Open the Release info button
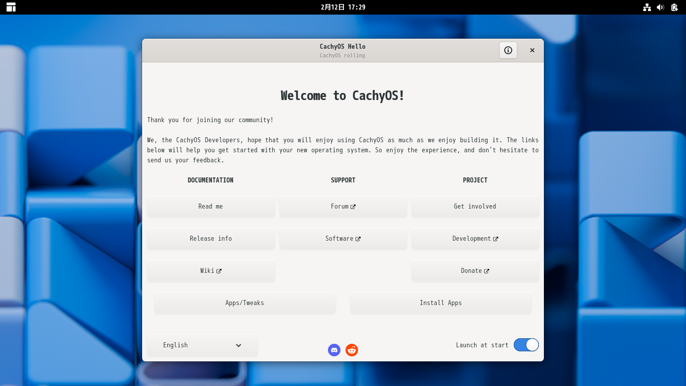 [211, 239]
